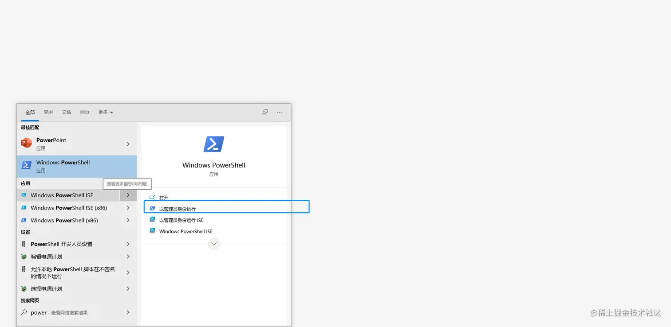Select Windows PowerShell (x86) result
671x327 pixels.
click(68, 220)
